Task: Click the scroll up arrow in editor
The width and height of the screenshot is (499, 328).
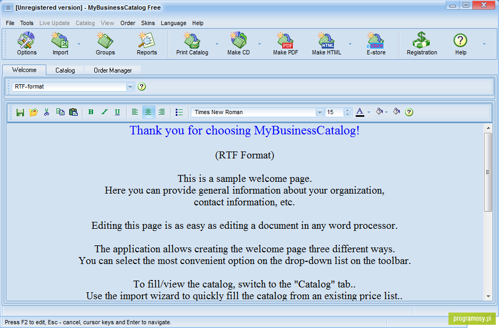Action: pyautogui.click(x=488, y=128)
